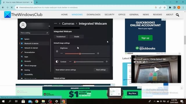Viewport: 186px width, 104px height.
Task: Toggle the browser side panel icon
Action: tap(174, 8)
